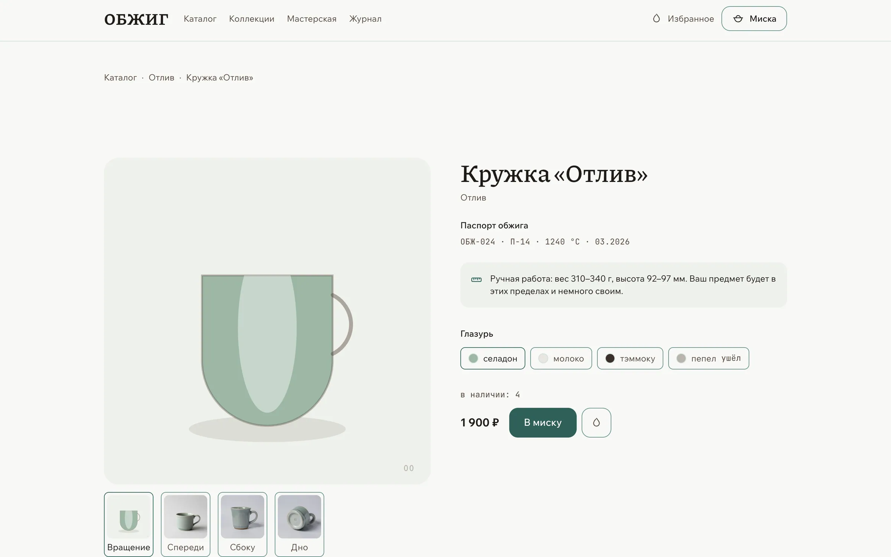Click the Глазурь section label
This screenshot has height=557, width=891.
pyautogui.click(x=477, y=334)
